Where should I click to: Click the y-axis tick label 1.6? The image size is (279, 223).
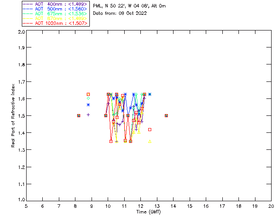pos(21,99)
